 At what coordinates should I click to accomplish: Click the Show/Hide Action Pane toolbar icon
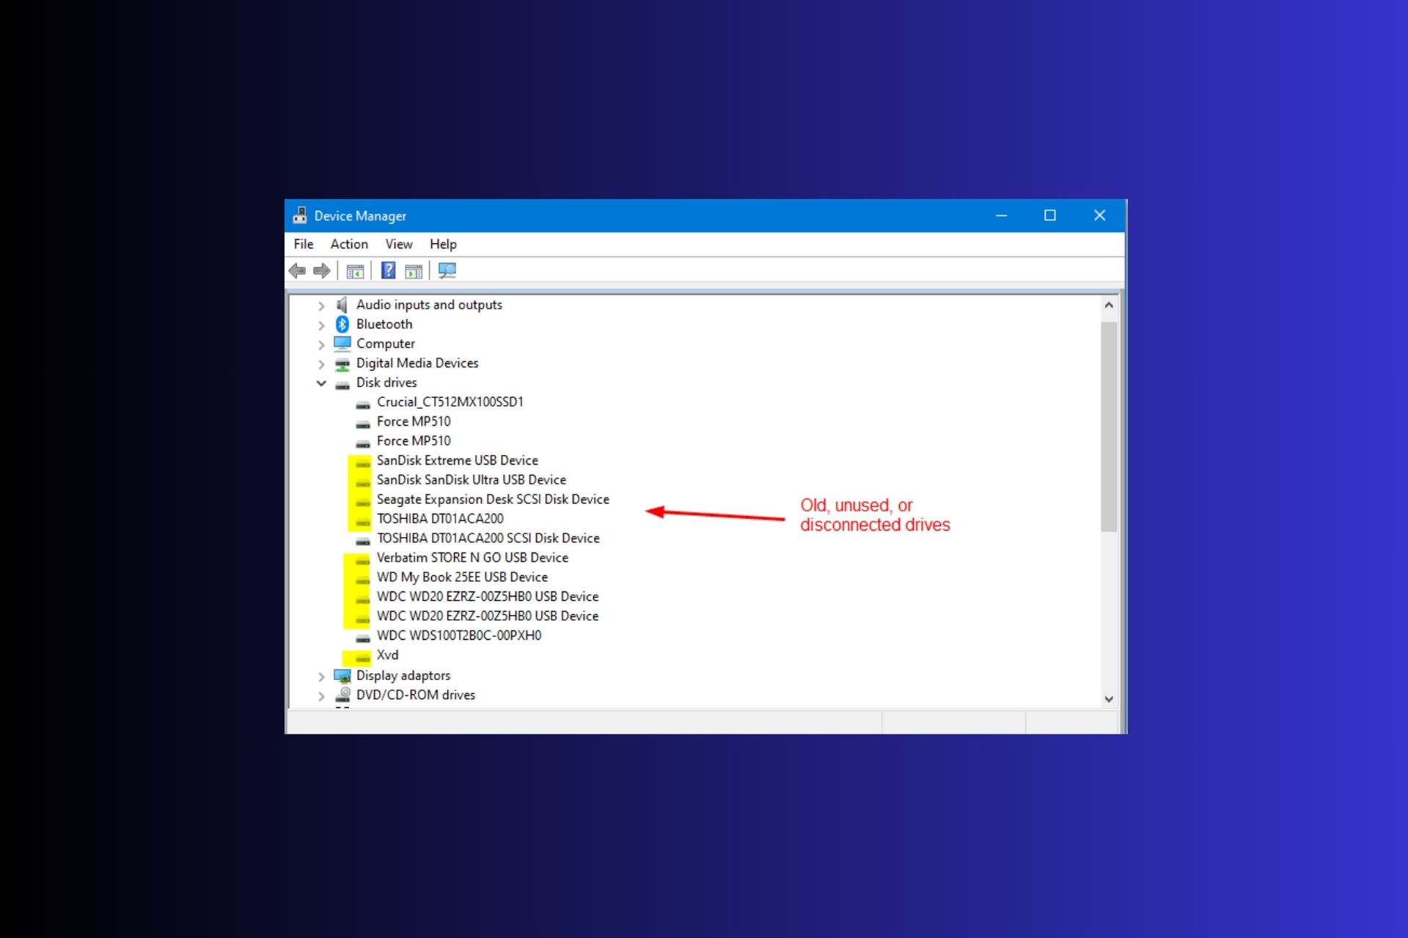pos(414,270)
